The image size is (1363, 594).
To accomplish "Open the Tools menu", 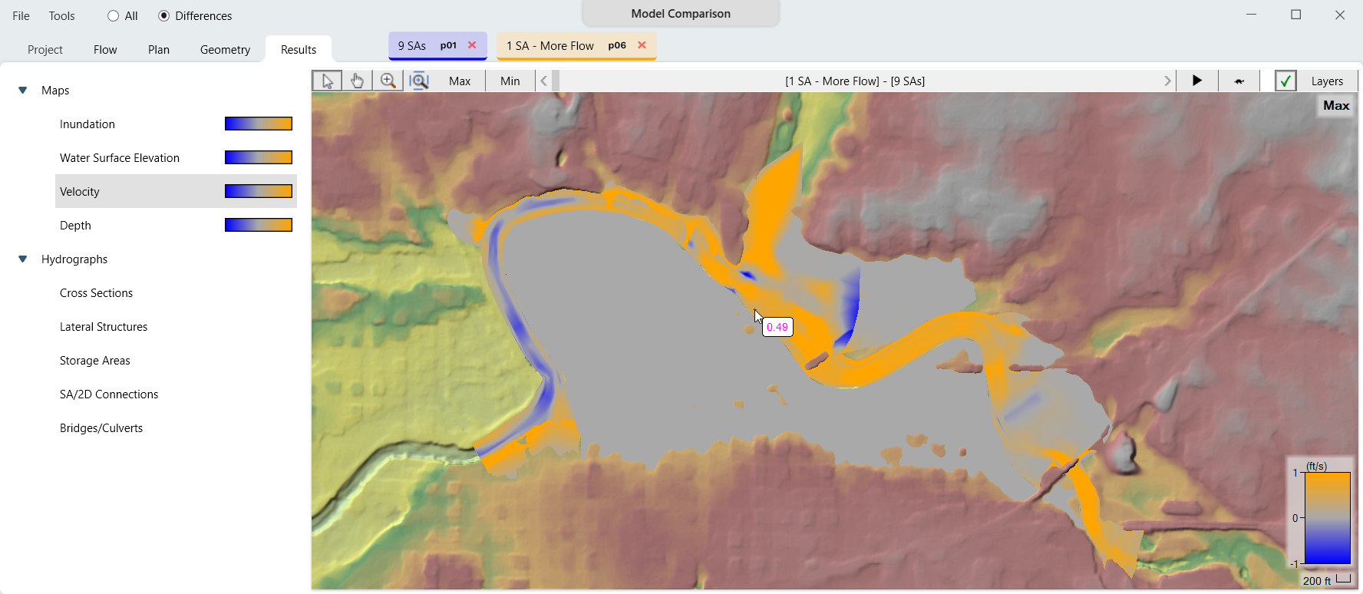I will tap(62, 16).
